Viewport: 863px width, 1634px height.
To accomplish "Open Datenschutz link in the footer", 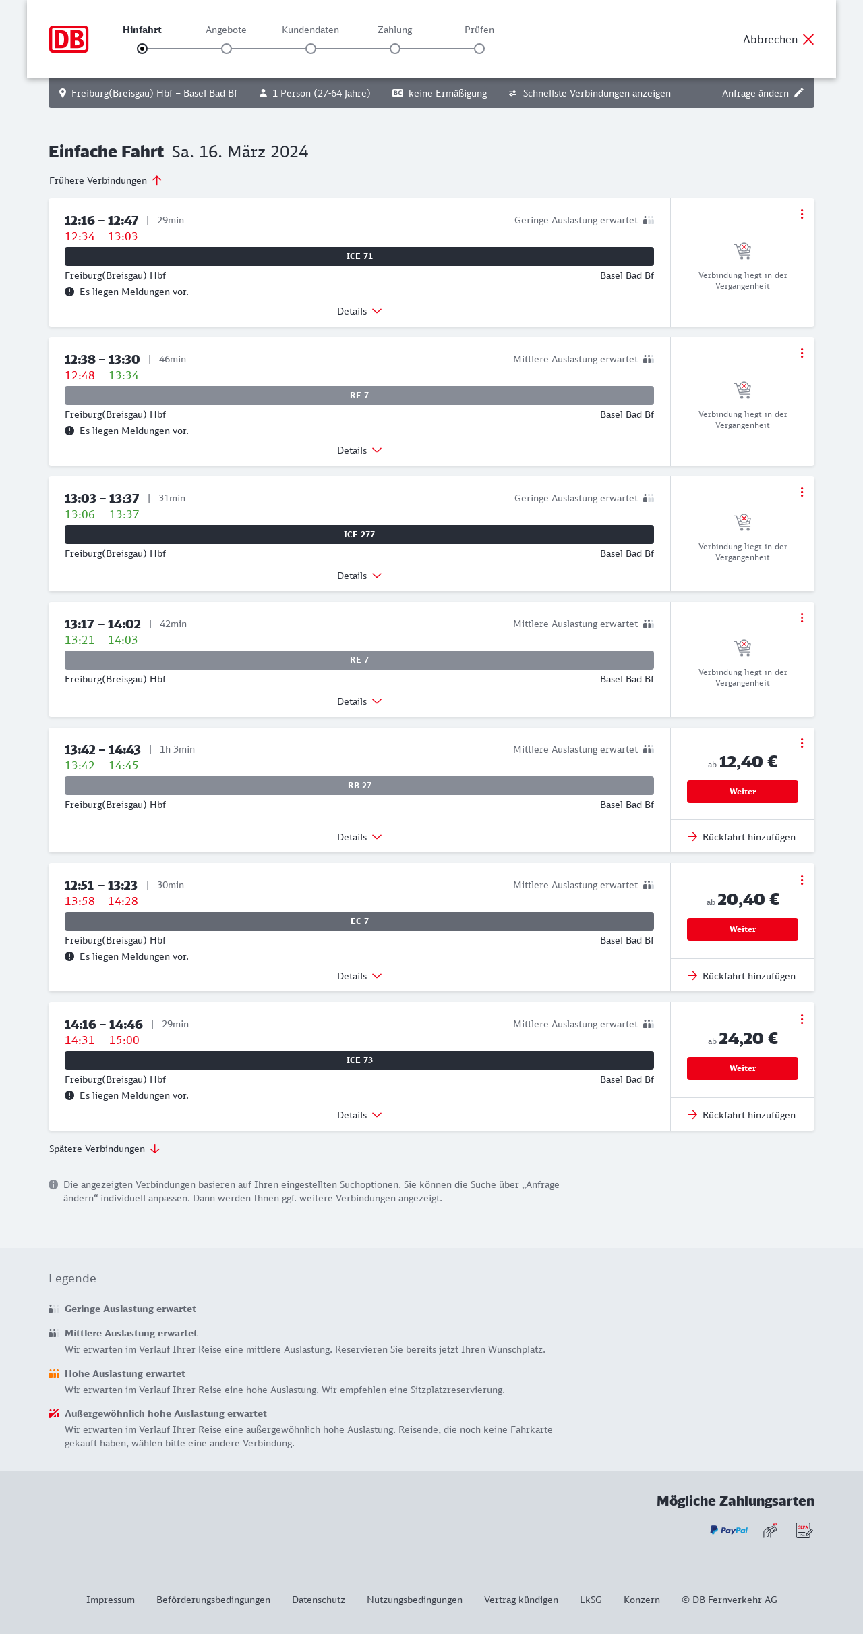I will pos(318,1600).
